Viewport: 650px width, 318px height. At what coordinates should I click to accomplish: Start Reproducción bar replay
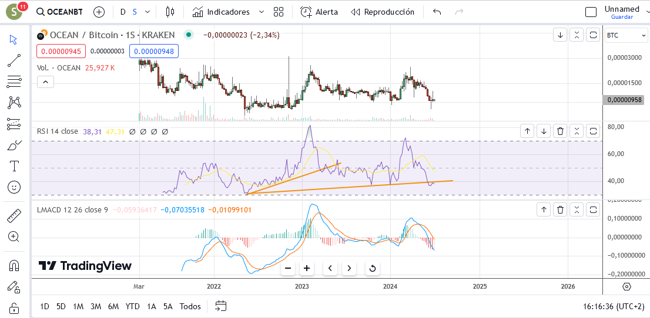[x=382, y=12]
